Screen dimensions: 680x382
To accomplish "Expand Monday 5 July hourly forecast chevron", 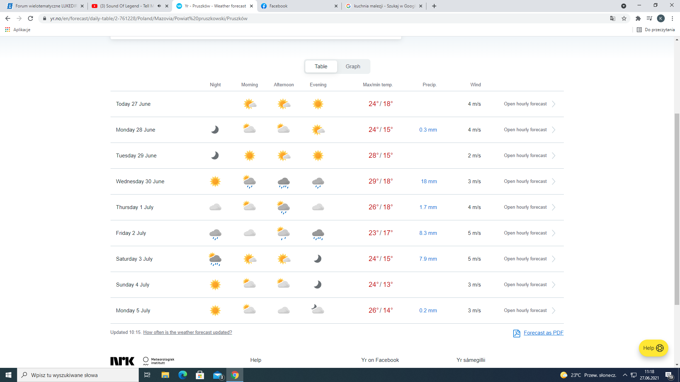I will [554, 311].
